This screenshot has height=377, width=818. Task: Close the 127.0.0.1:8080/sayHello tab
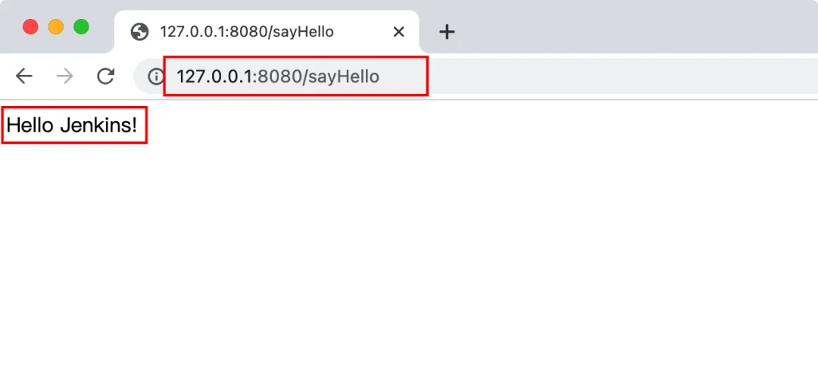398,33
